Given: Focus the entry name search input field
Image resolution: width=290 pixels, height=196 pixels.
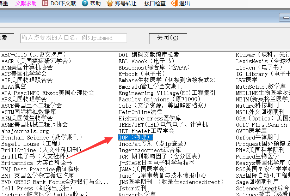Looking at the screenshot, I should [74, 38].
